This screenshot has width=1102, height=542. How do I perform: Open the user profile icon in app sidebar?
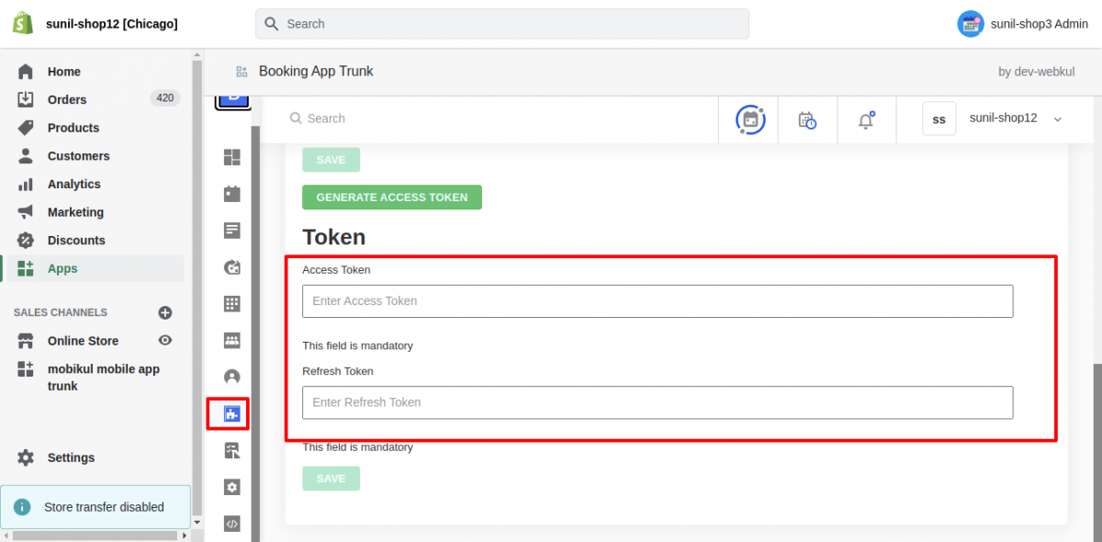(232, 377)
